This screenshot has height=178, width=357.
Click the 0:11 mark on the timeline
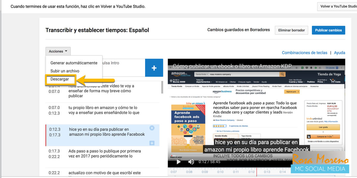236,172
